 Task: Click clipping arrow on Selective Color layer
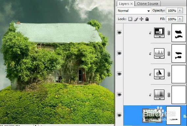pos(150,33)
